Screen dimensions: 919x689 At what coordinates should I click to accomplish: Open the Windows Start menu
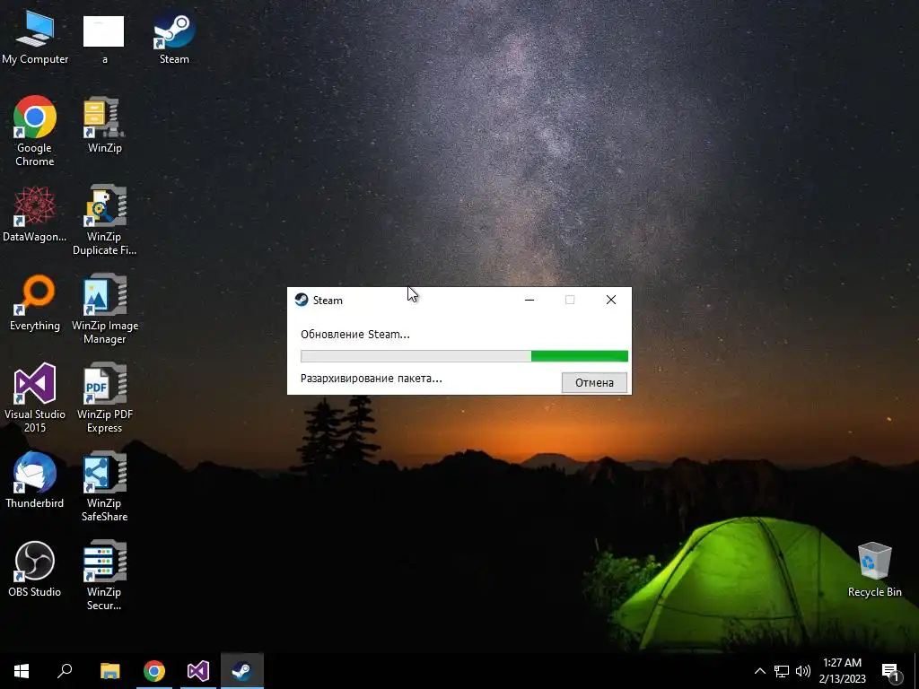pos(22,671)
